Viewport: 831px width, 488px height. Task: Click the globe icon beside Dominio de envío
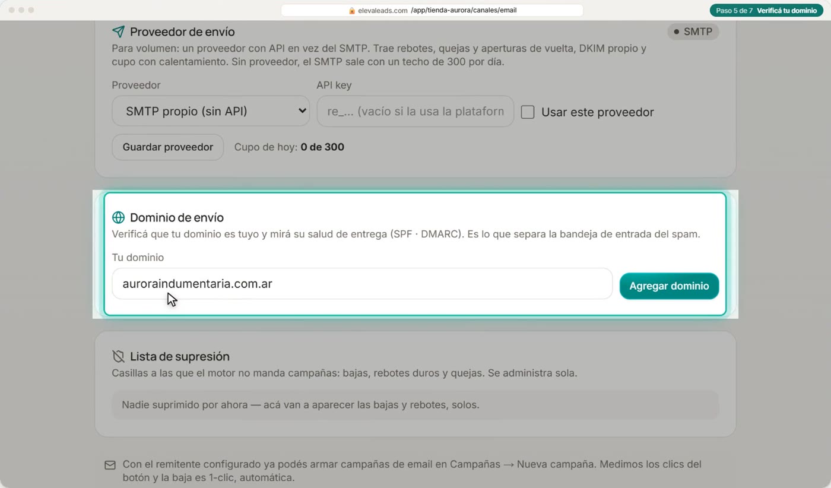click(x=118, y=217)
